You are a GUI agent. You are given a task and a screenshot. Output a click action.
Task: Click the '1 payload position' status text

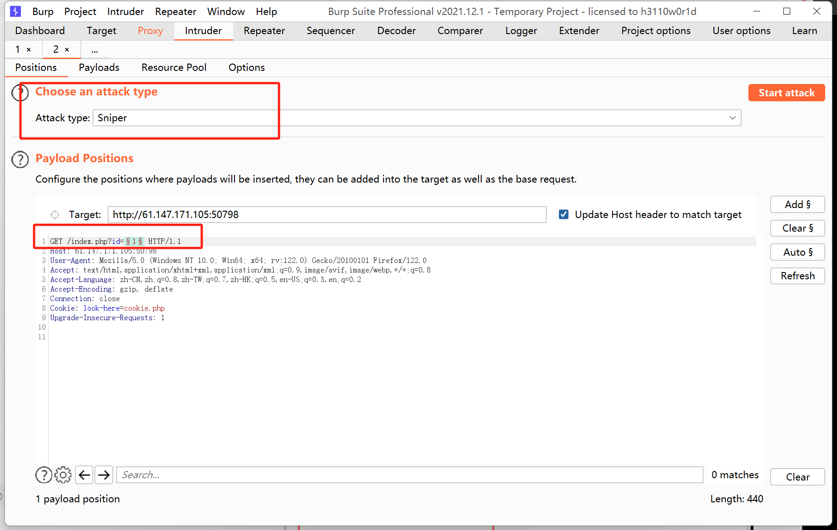tap(78, 499)
